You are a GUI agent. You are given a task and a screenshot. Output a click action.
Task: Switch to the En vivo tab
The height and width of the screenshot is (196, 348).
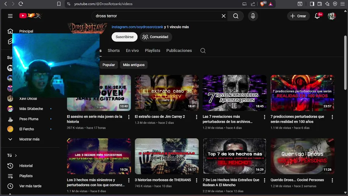tap(132, 51)
